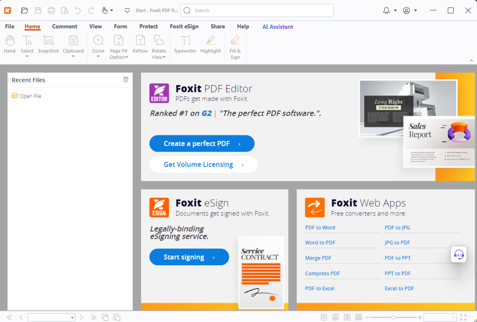Switch to facing pages view
Screen dimensions: 477x322
coord(347,317)
